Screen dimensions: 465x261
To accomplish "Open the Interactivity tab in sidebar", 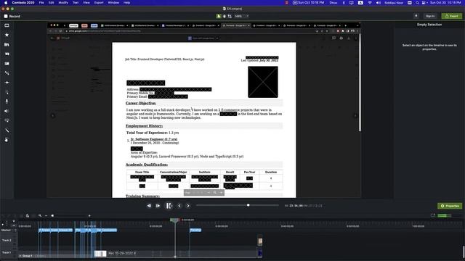I will coord(7,120).
